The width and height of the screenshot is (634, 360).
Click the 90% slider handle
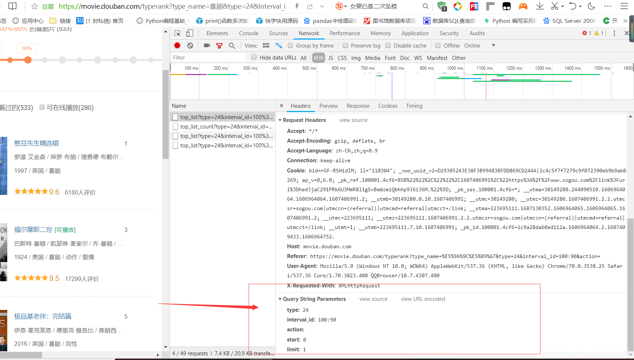[28, 60]
